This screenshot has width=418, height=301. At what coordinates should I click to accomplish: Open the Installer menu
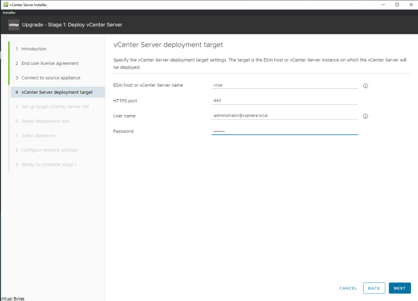[10, 11]
